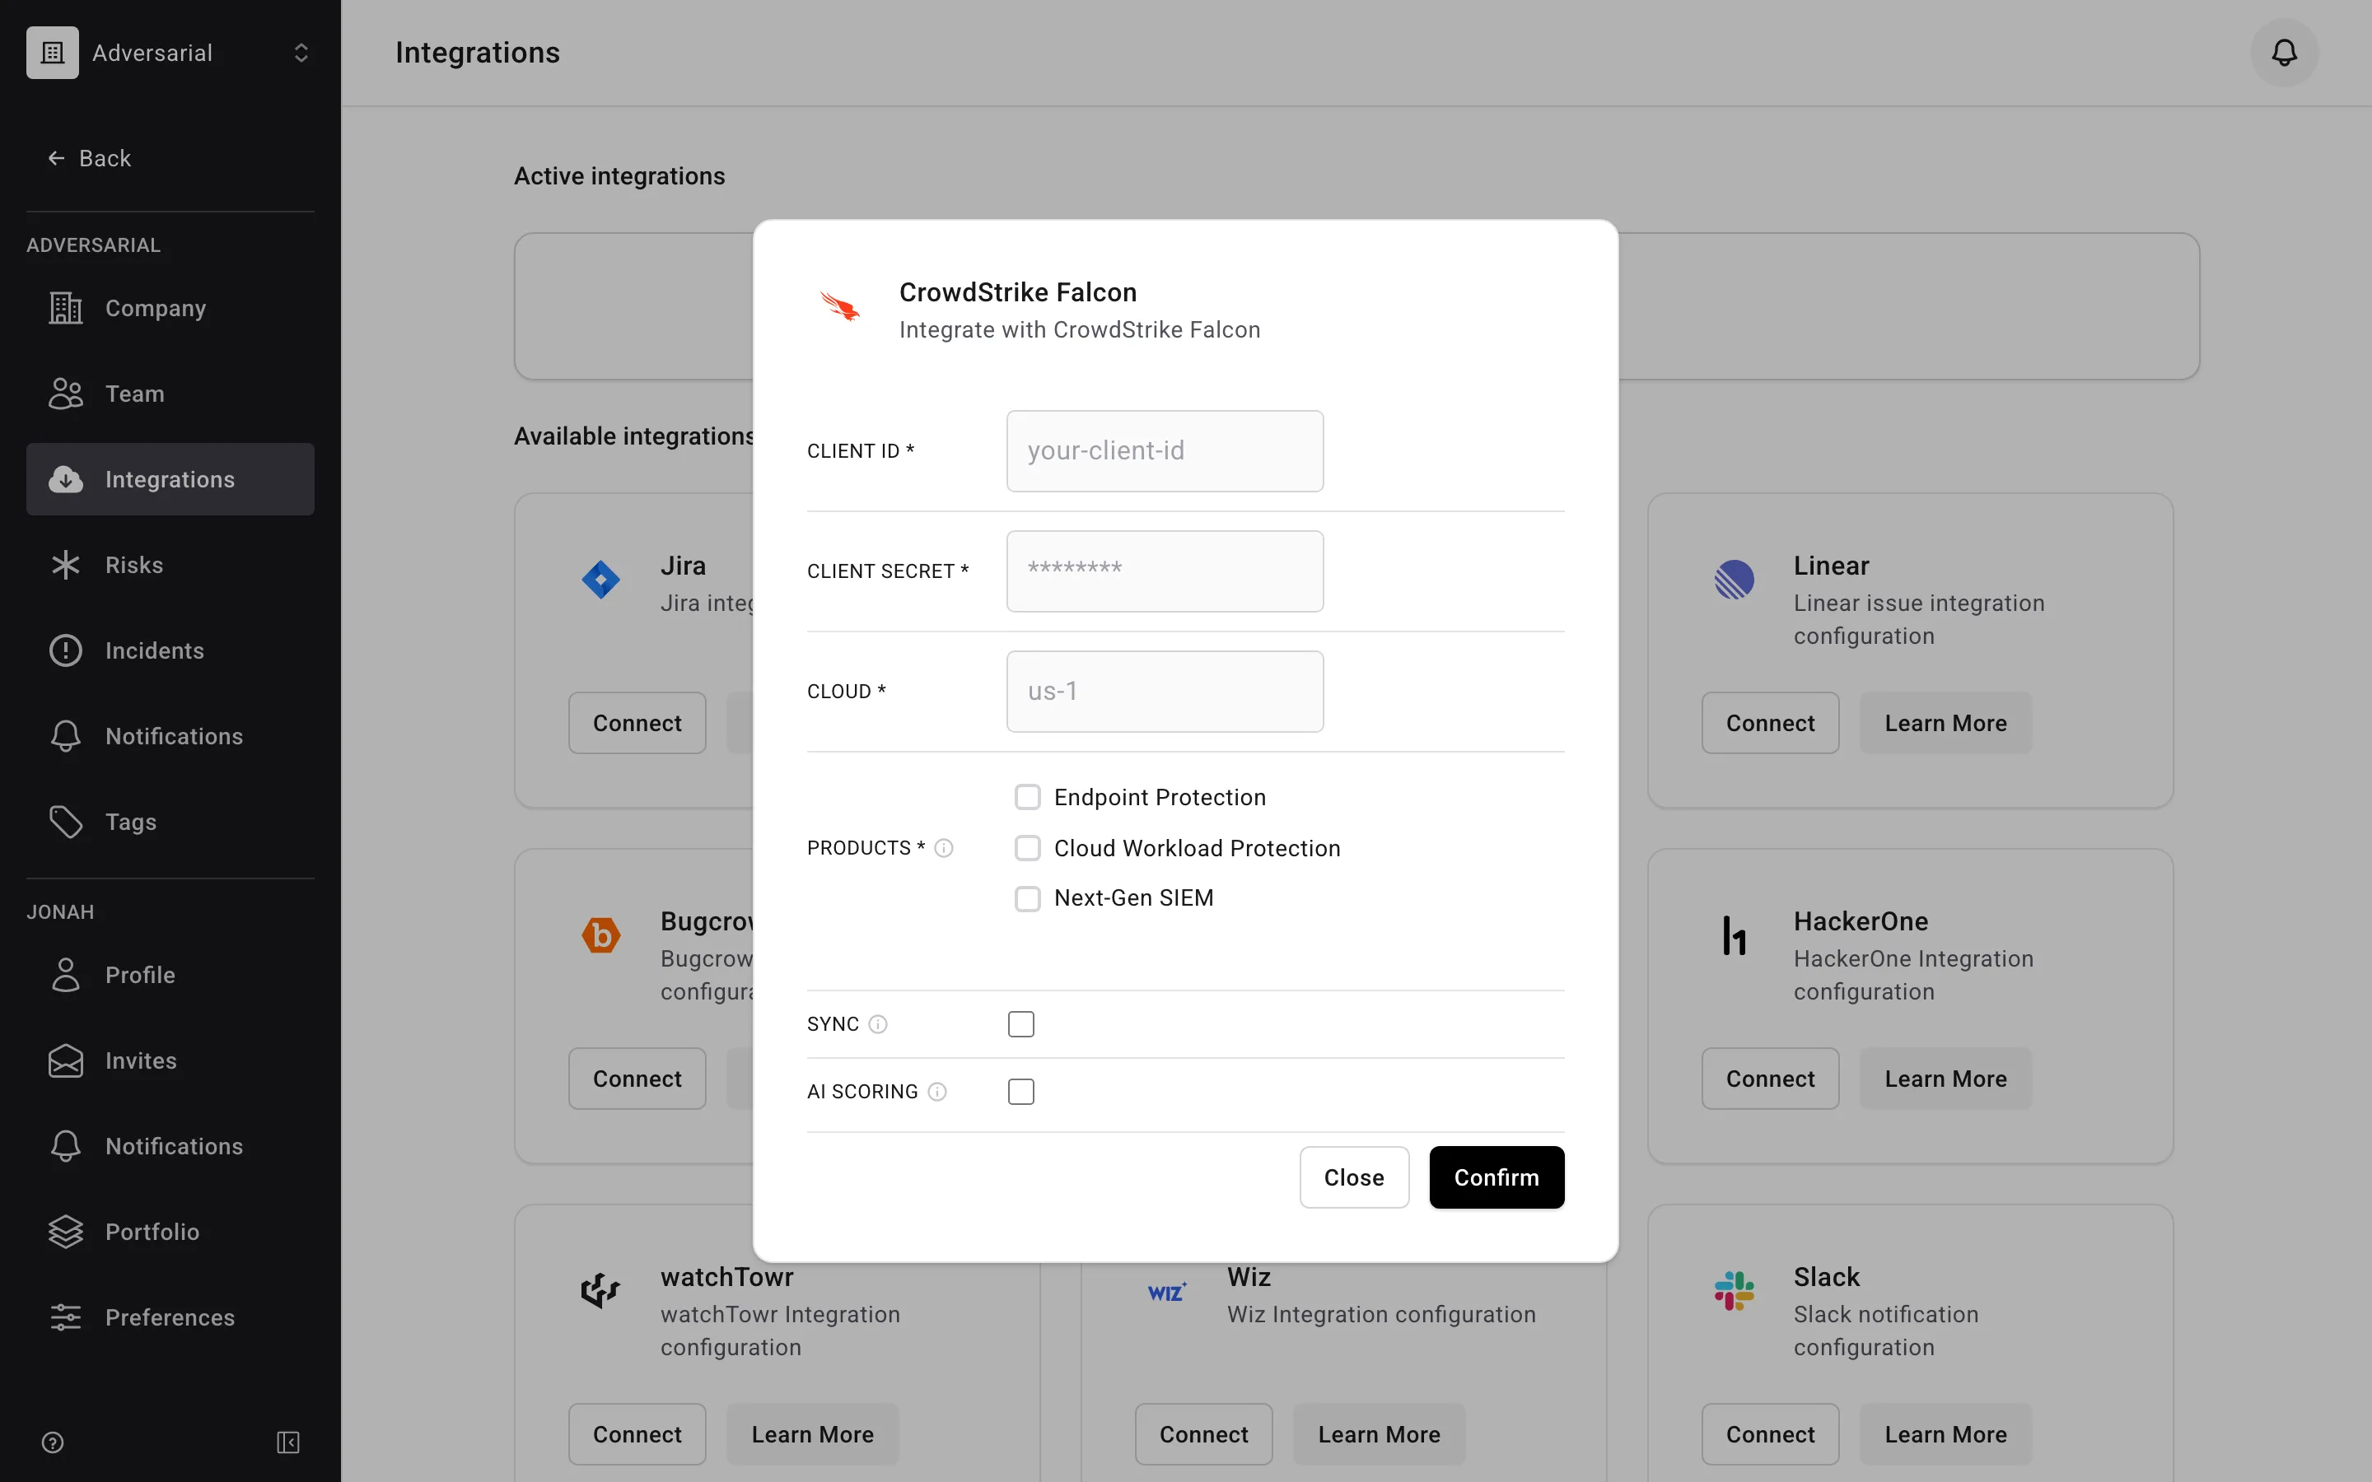
Task: Click the info icon beside Sync
Action: coord(878,1024)
